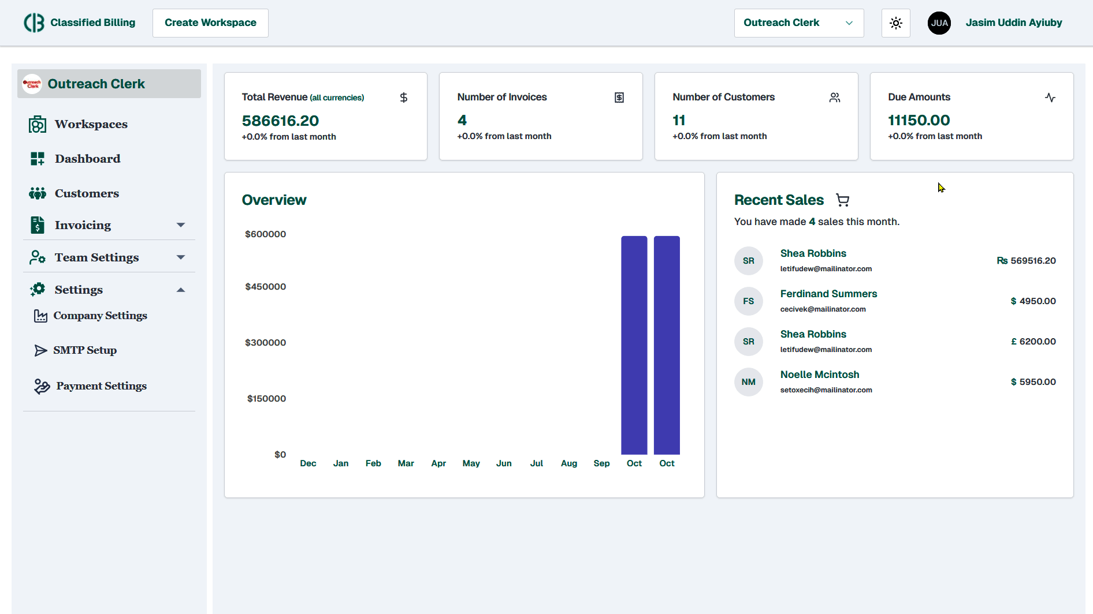The height and width of the screenshot is (614, 1093).
Task: Open the Customers people icon
Action: [38, 193]
